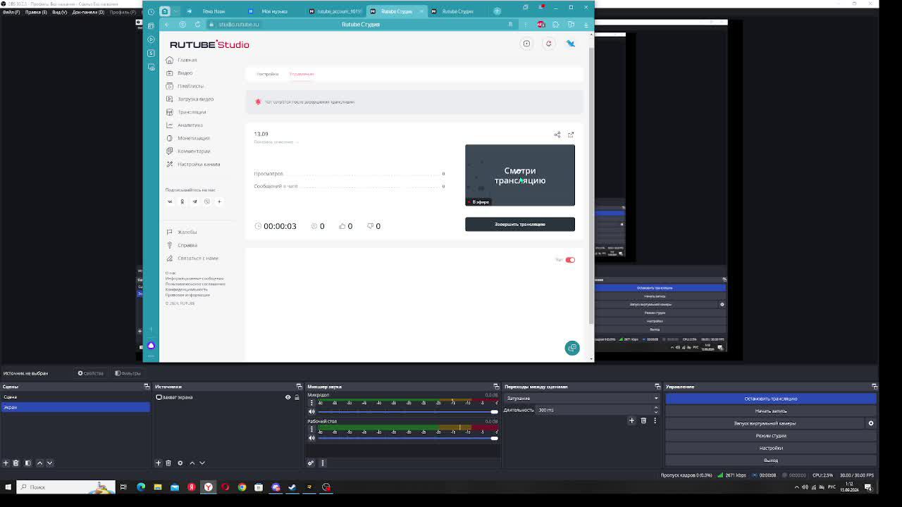This screenshot has width=902, height=507.
Task: Click Запуск виртуальной камеры in OBS
Action: [765, 423]
